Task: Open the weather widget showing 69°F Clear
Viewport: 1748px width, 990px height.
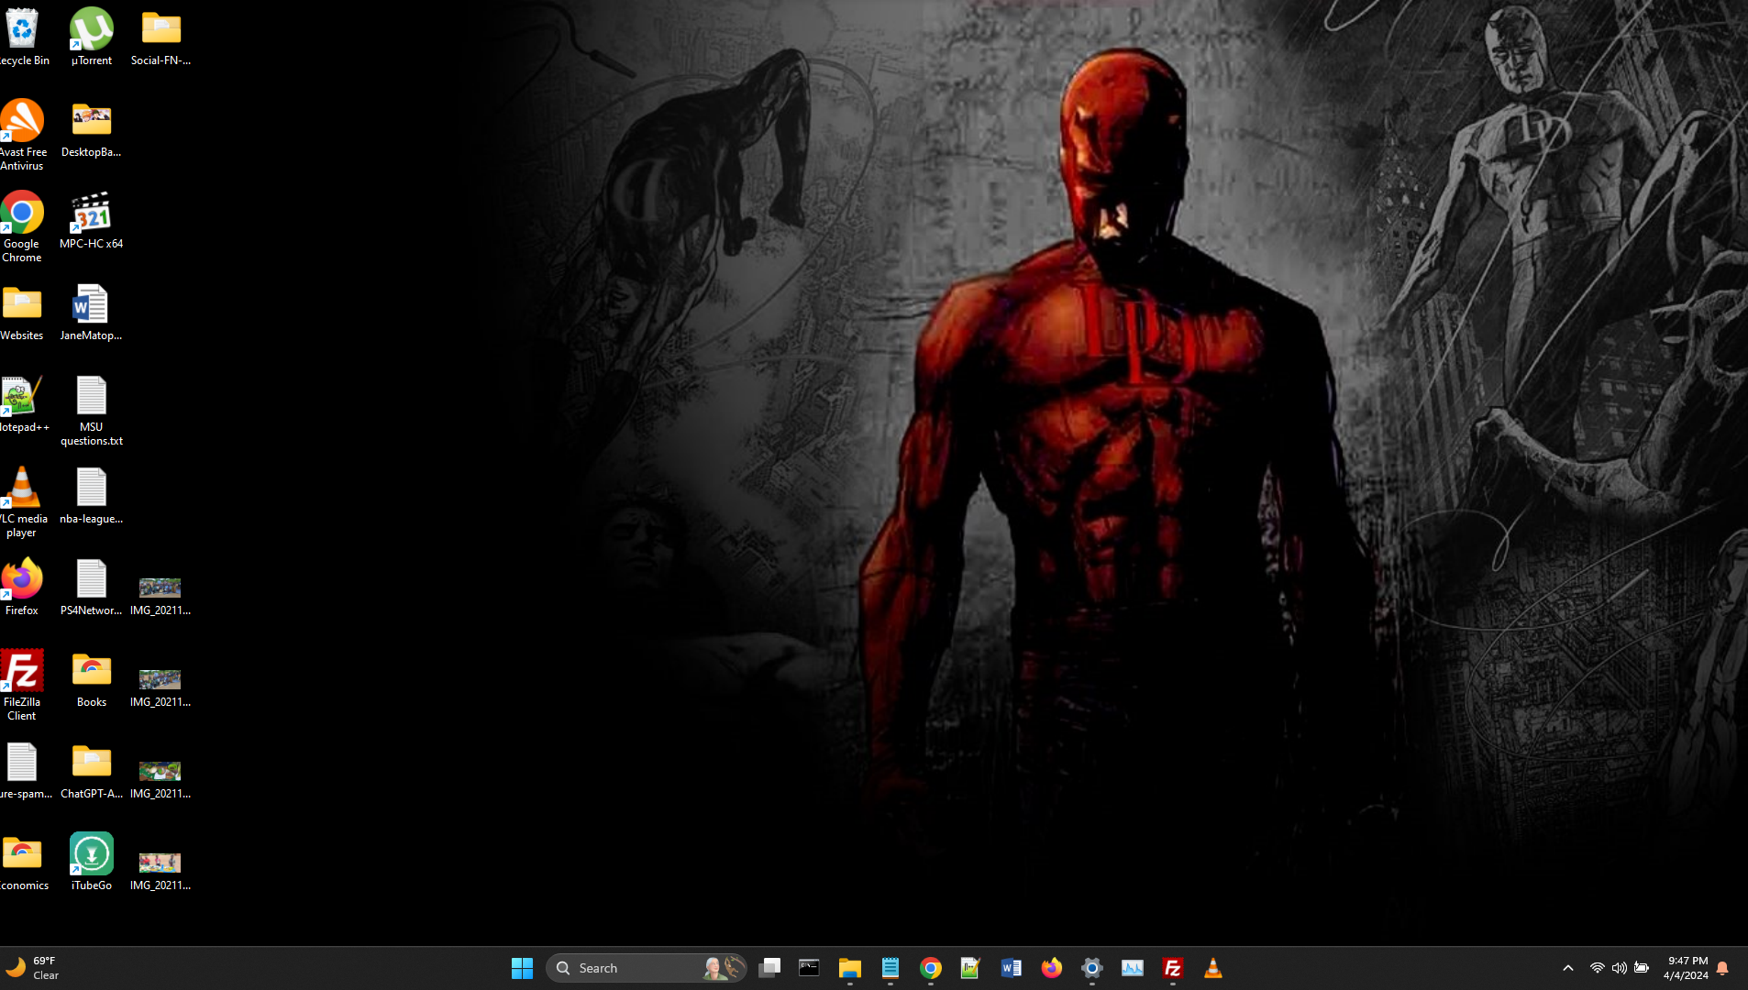Action: click(33, 968)
